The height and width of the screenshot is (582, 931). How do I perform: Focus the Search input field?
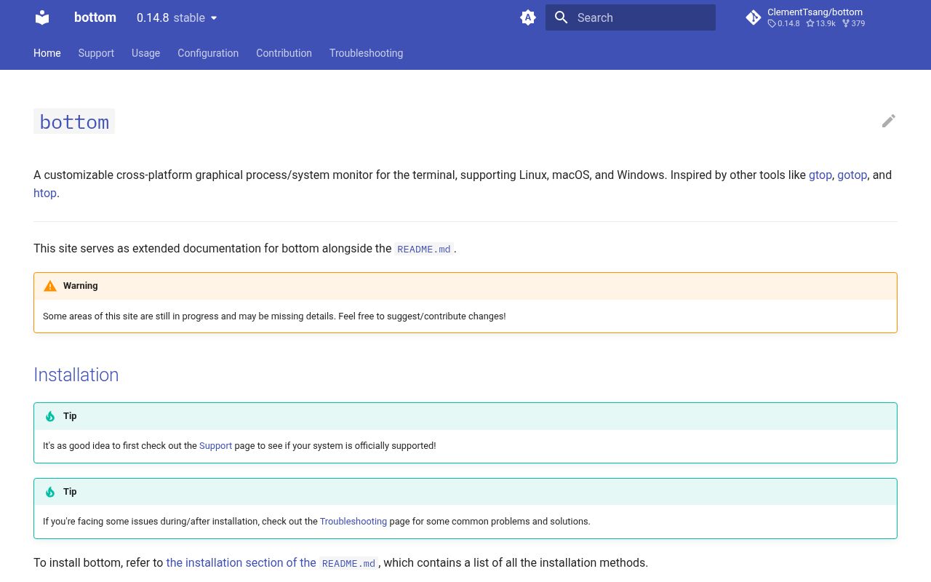click(631, 17)
